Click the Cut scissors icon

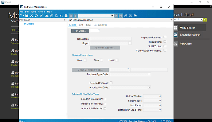[47, 16]
